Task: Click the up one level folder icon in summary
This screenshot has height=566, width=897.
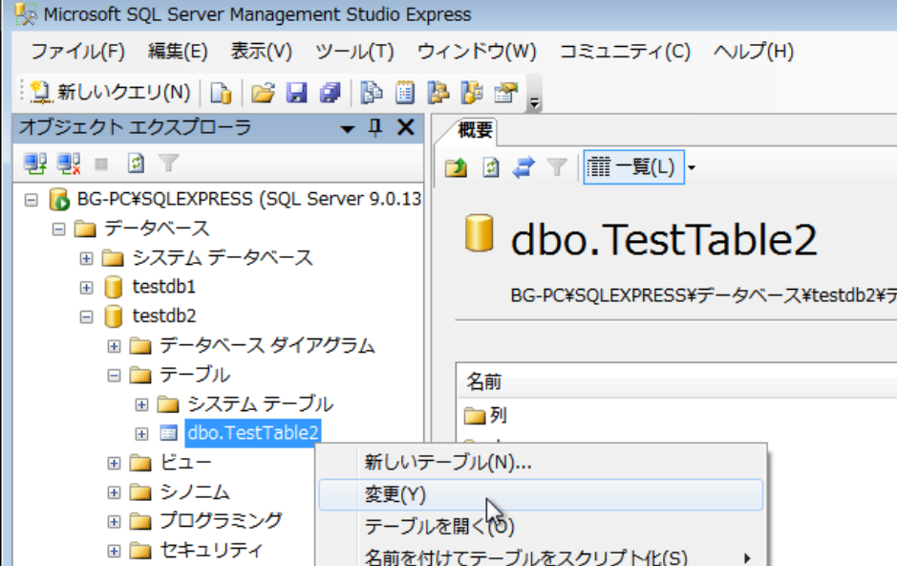Action: [x=456, y=167]
